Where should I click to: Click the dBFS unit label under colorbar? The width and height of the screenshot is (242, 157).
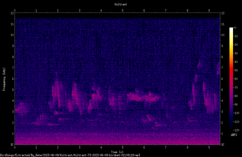tap(234, 135)
